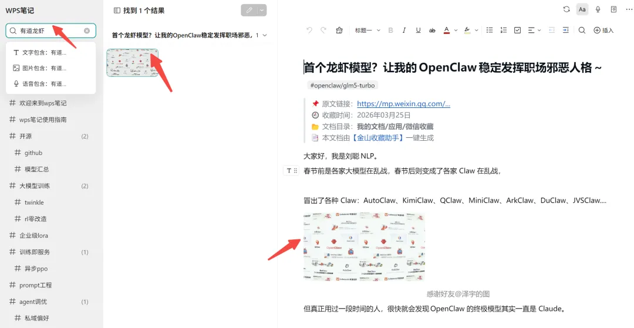Image resolution: width=634 pixels, height=328 pixels.
Task: Click the search field containing 有道龙虾
Action: pos(51,31)
